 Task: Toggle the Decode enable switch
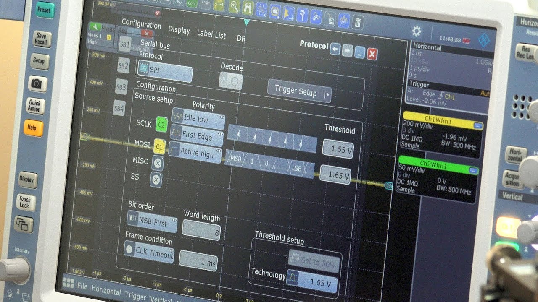pos(231,81)
